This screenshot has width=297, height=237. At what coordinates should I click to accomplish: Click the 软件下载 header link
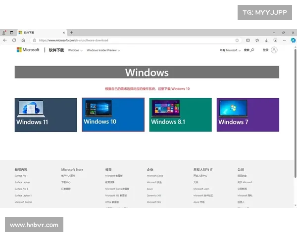56,50
